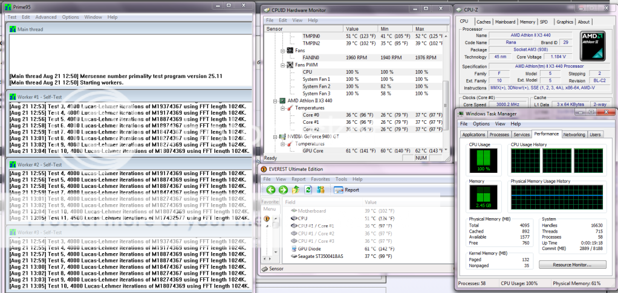The height and width of the screenshot is (293, 618).
Task: Click the AMD Athlon II logo in CPU-Z
Action: point(593,45)
